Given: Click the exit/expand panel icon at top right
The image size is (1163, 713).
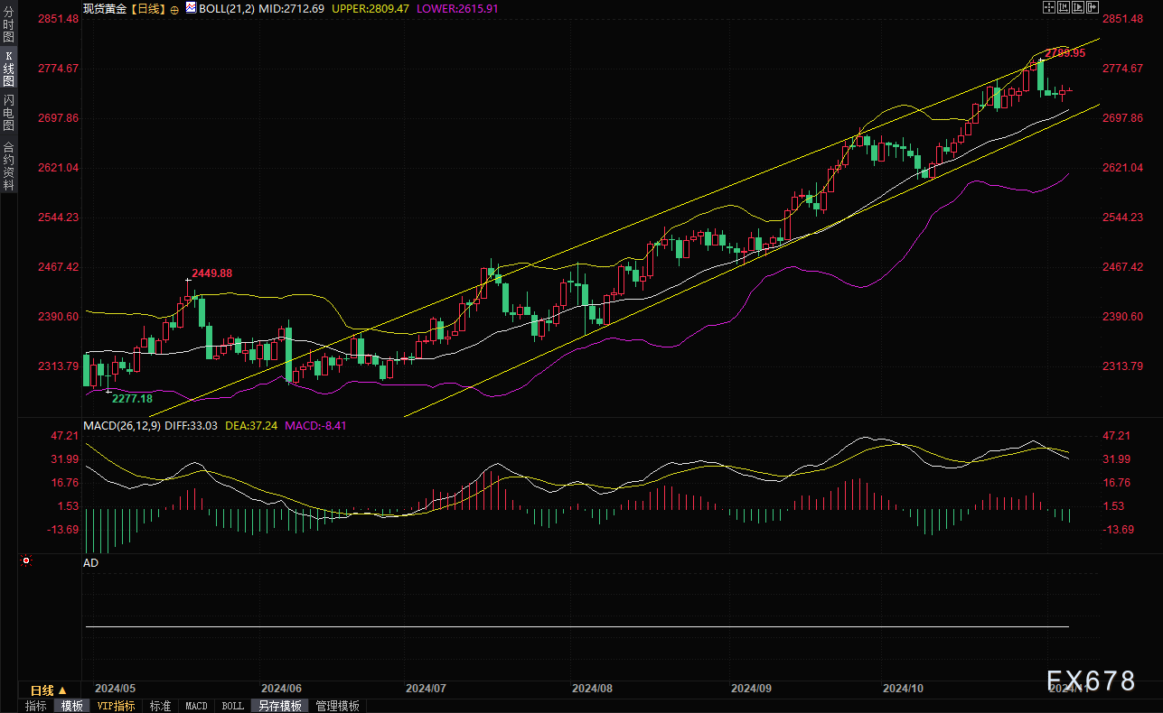Looking at the screenshot, I should tap(1092, 7).
